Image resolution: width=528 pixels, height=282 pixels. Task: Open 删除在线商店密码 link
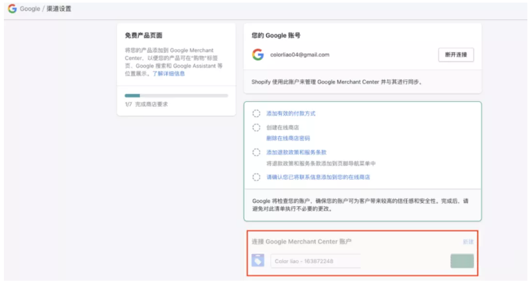288,138
